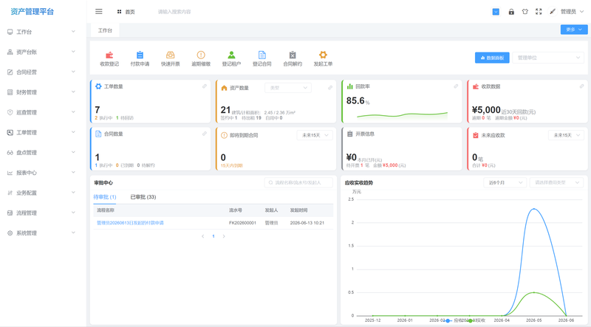Screen dimensions: 591x327
Task: Open the 更多 dropdown button
Action: 574,30
